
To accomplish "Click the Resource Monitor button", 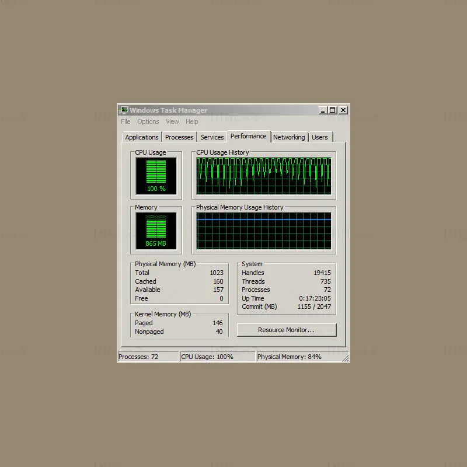I will click(x=287, y=330).
